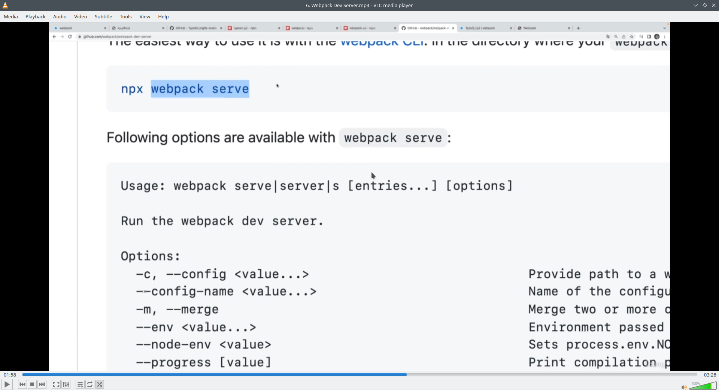Click the Help menu item
Image resolution: width=719 pixels, height=390 pixels.
point(163,16)
